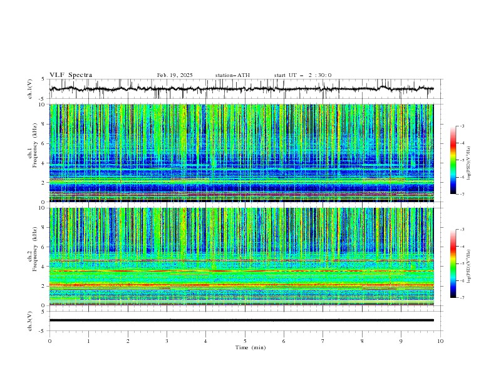Click time axis tick label "3"
496x383 pixels.
167,341
